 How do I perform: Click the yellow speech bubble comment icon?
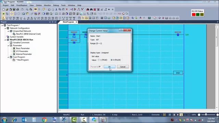tap(44, 9)
